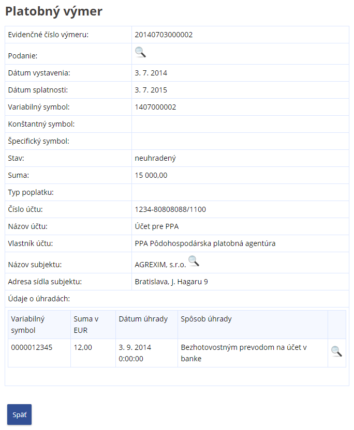The width and height of the screenshot is (354, 430).
Task: Click the Evidenčné číslo výmeru label
Action: point(48,35)
